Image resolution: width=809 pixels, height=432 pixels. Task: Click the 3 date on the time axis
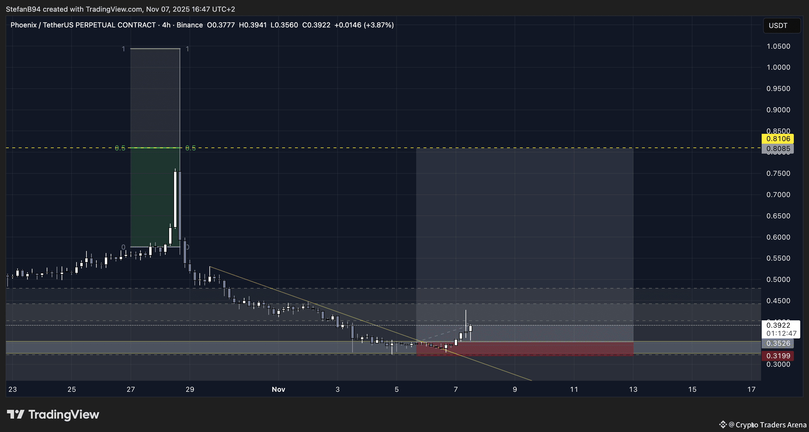click(x=338, y=389)
